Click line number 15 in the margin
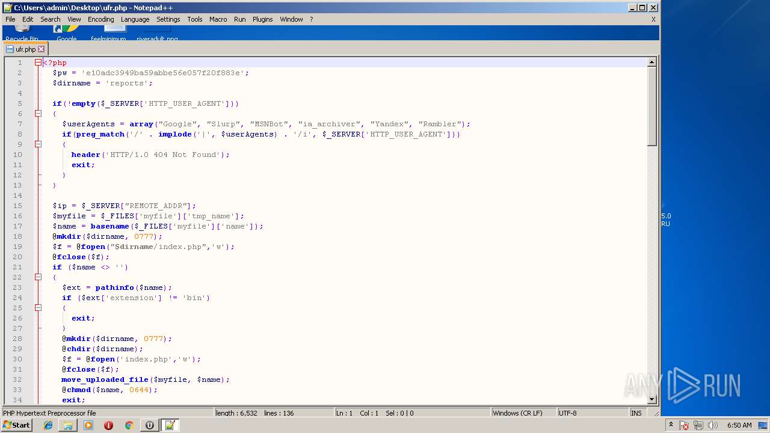The height and width of the screenshot is (433, 770). coord(17,206)
